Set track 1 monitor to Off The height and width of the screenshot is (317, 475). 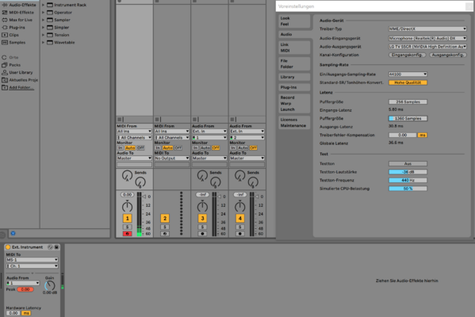click(x=140, y=147)
